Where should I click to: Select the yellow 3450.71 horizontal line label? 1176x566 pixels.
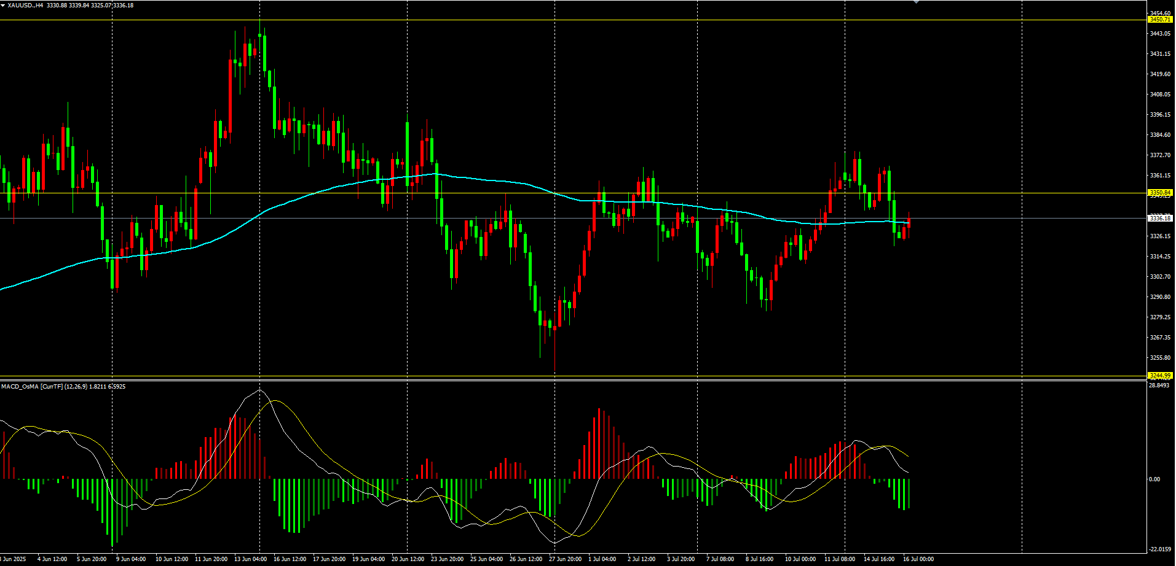point(1160,20)
